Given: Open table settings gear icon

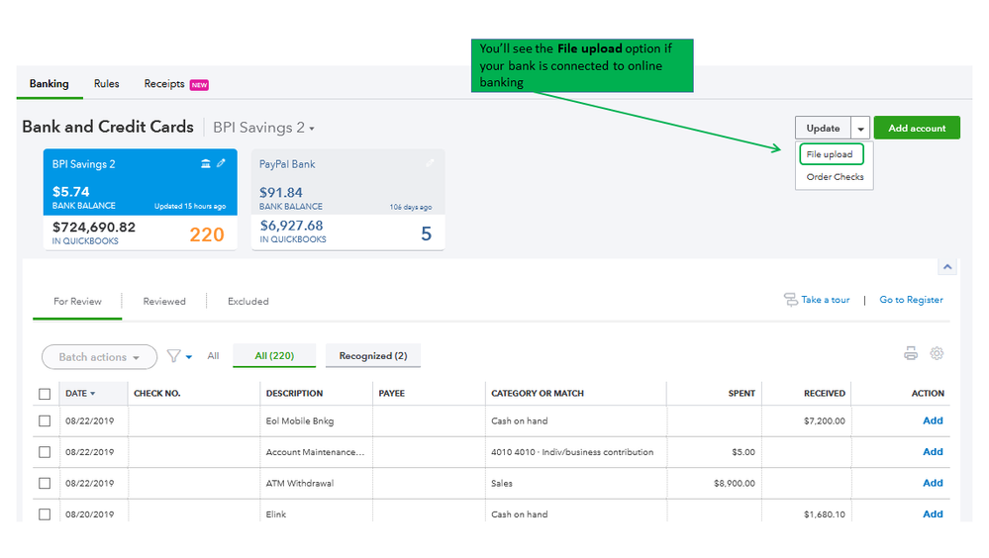Looking at the screenshot, I should click(937, 354).
